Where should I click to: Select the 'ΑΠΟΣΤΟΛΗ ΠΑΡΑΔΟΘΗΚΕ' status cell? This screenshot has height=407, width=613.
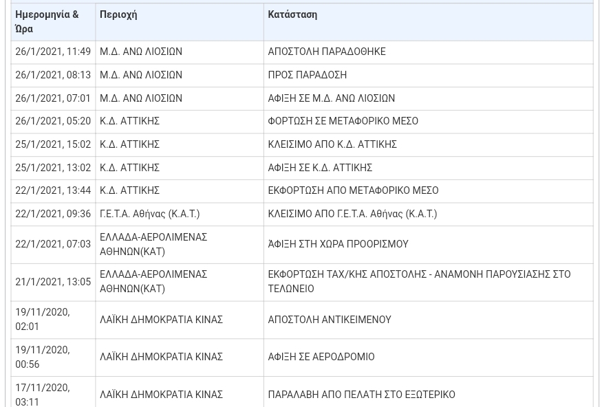click(x=327, y=52)
